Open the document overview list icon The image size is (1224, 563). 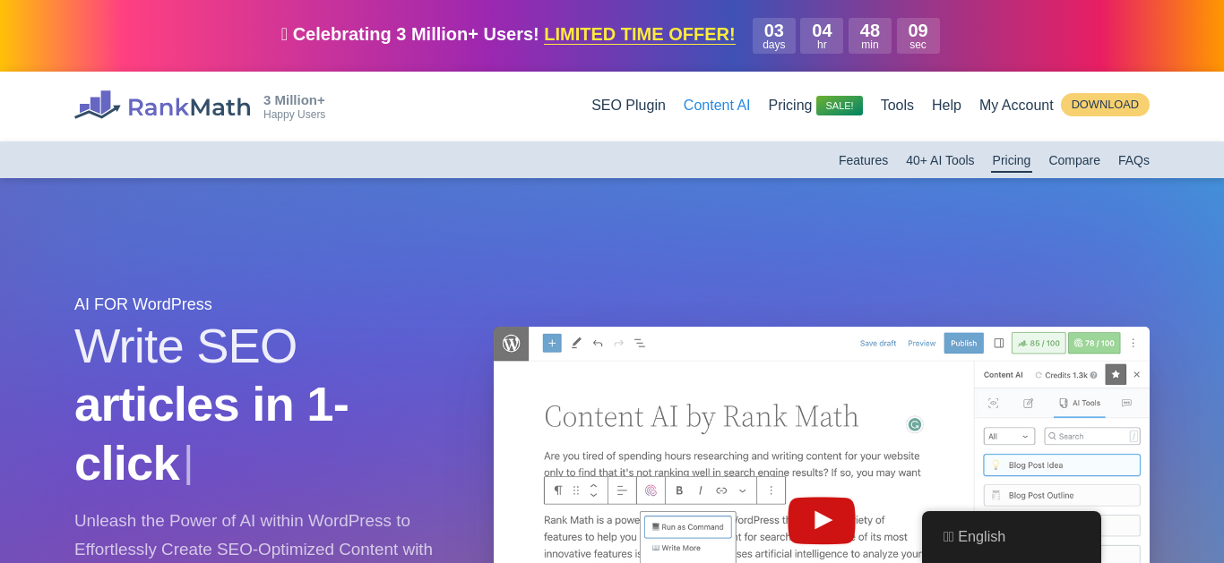coord(640,343)
